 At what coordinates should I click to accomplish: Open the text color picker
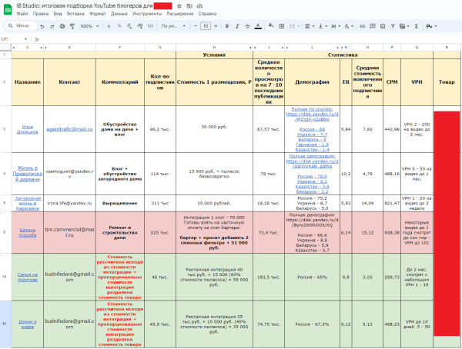257,26
